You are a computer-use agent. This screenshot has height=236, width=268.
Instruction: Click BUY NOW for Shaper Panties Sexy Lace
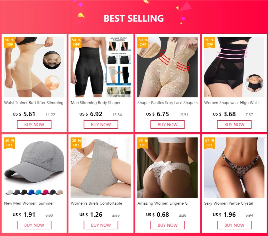coord(167,124)
